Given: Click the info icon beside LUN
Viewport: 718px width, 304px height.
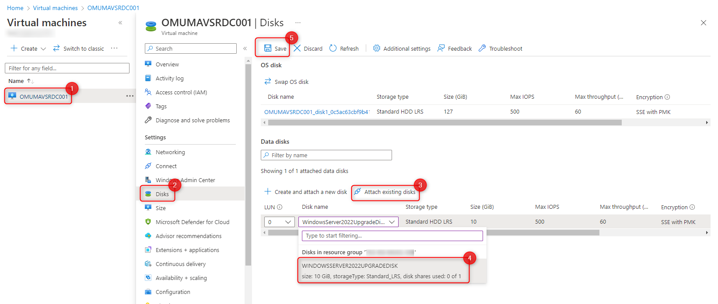Looking at the screenshot, I should coord(280,207).
